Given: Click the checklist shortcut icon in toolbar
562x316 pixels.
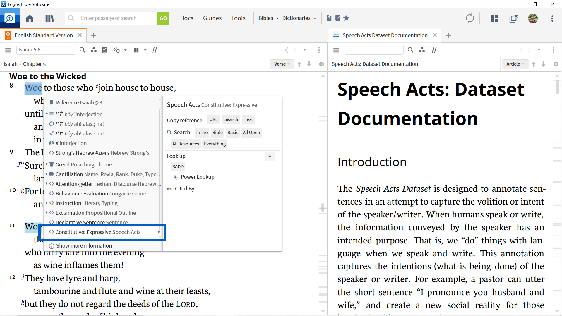Looking at the screenshot, I should coord(338,18).
